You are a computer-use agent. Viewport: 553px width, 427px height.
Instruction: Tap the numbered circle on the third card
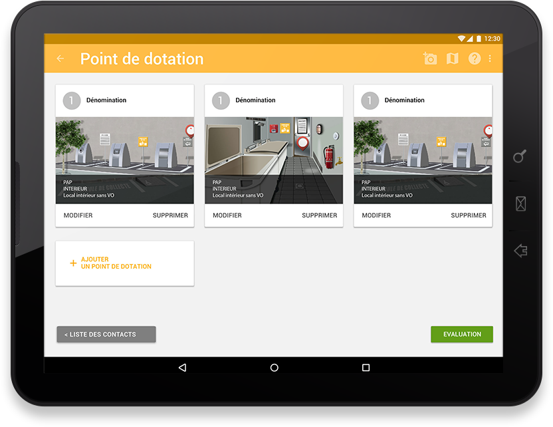pos(370,100)
